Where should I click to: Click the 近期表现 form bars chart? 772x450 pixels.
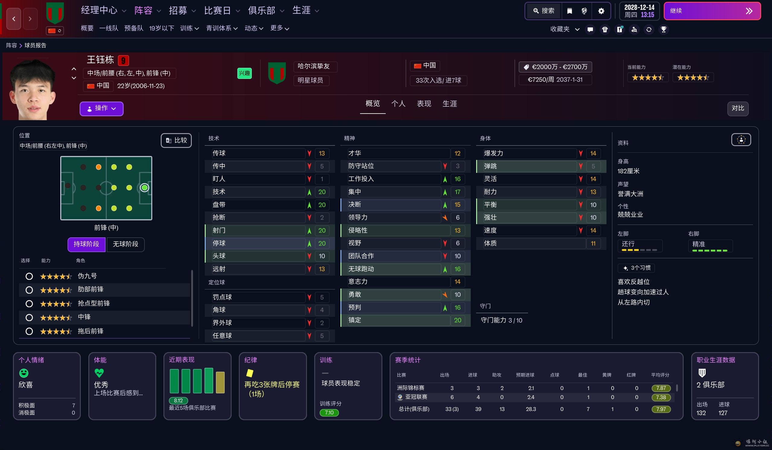click(197, 380)
